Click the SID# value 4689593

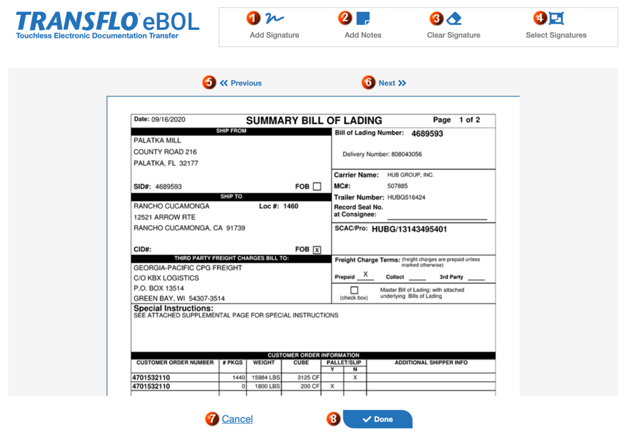[x=168, y=187]
